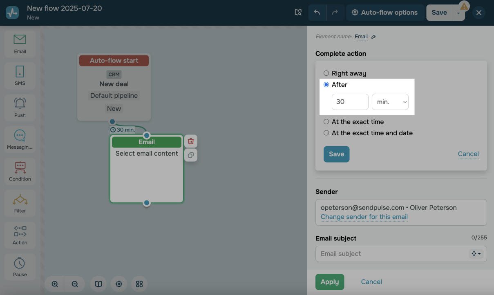Click the undo arrow in top bar
Viewport: 494px width, 295px height.
point(317,13)
